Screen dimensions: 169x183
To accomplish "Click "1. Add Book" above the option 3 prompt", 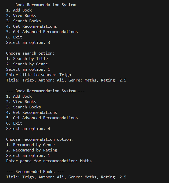I will tap(19, 10).
